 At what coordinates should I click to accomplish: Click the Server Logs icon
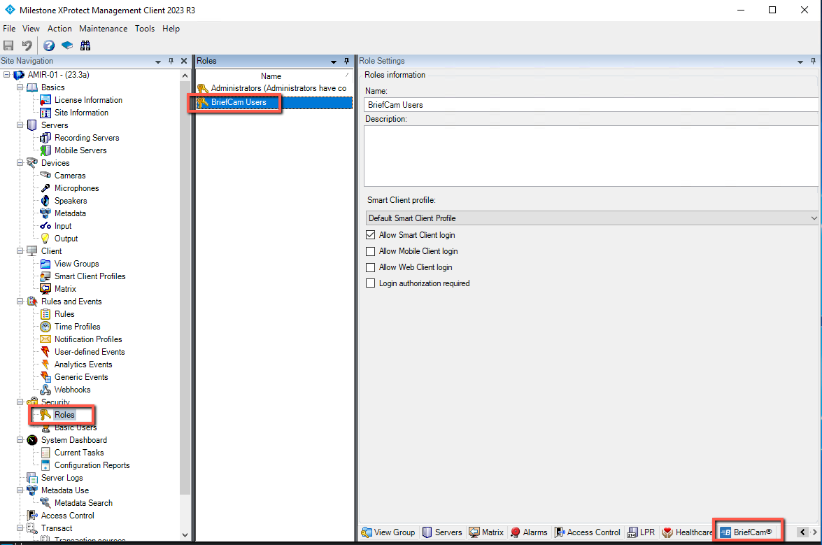pos(32,478)
